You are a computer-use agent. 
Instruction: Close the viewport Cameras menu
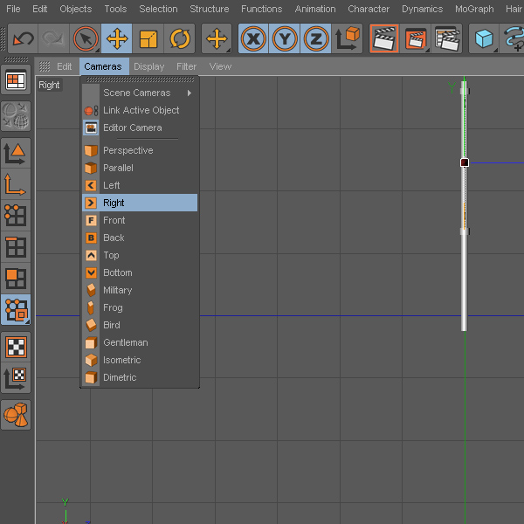(103, 66)
